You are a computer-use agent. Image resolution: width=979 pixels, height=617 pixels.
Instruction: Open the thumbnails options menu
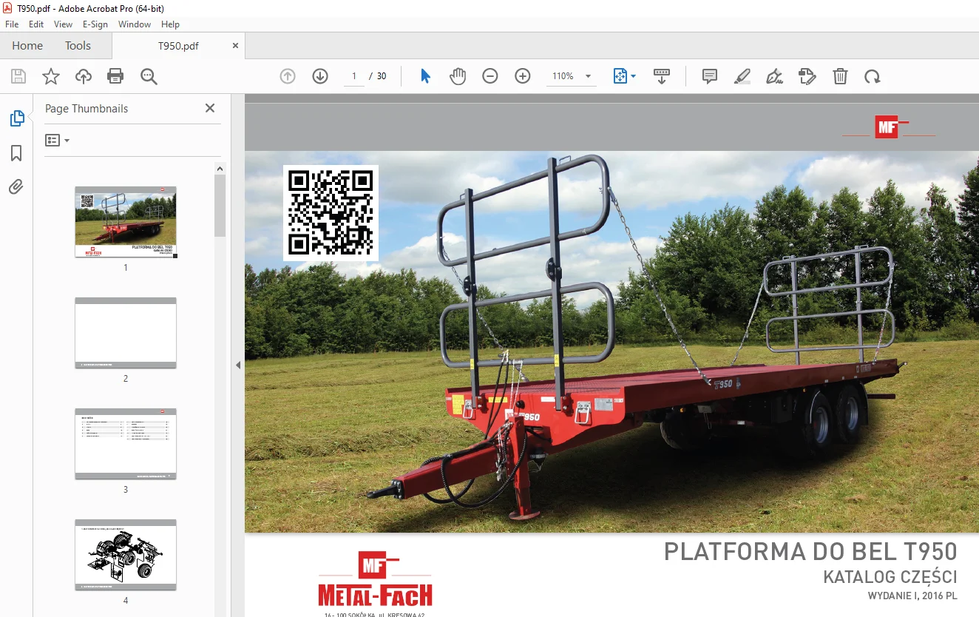pos(57,140)
